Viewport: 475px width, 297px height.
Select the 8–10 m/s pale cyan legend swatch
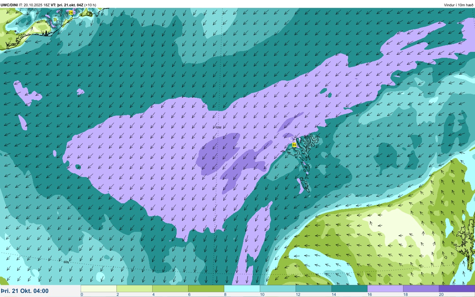(x=242, y=288)
